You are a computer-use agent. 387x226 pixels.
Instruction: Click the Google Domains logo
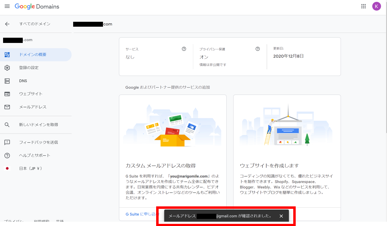coord(37,6)
